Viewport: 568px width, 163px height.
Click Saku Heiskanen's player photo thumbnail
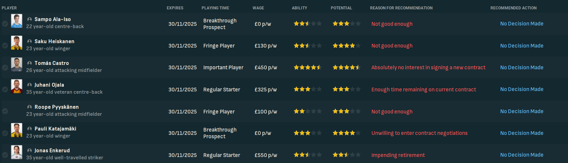point(16,43)
